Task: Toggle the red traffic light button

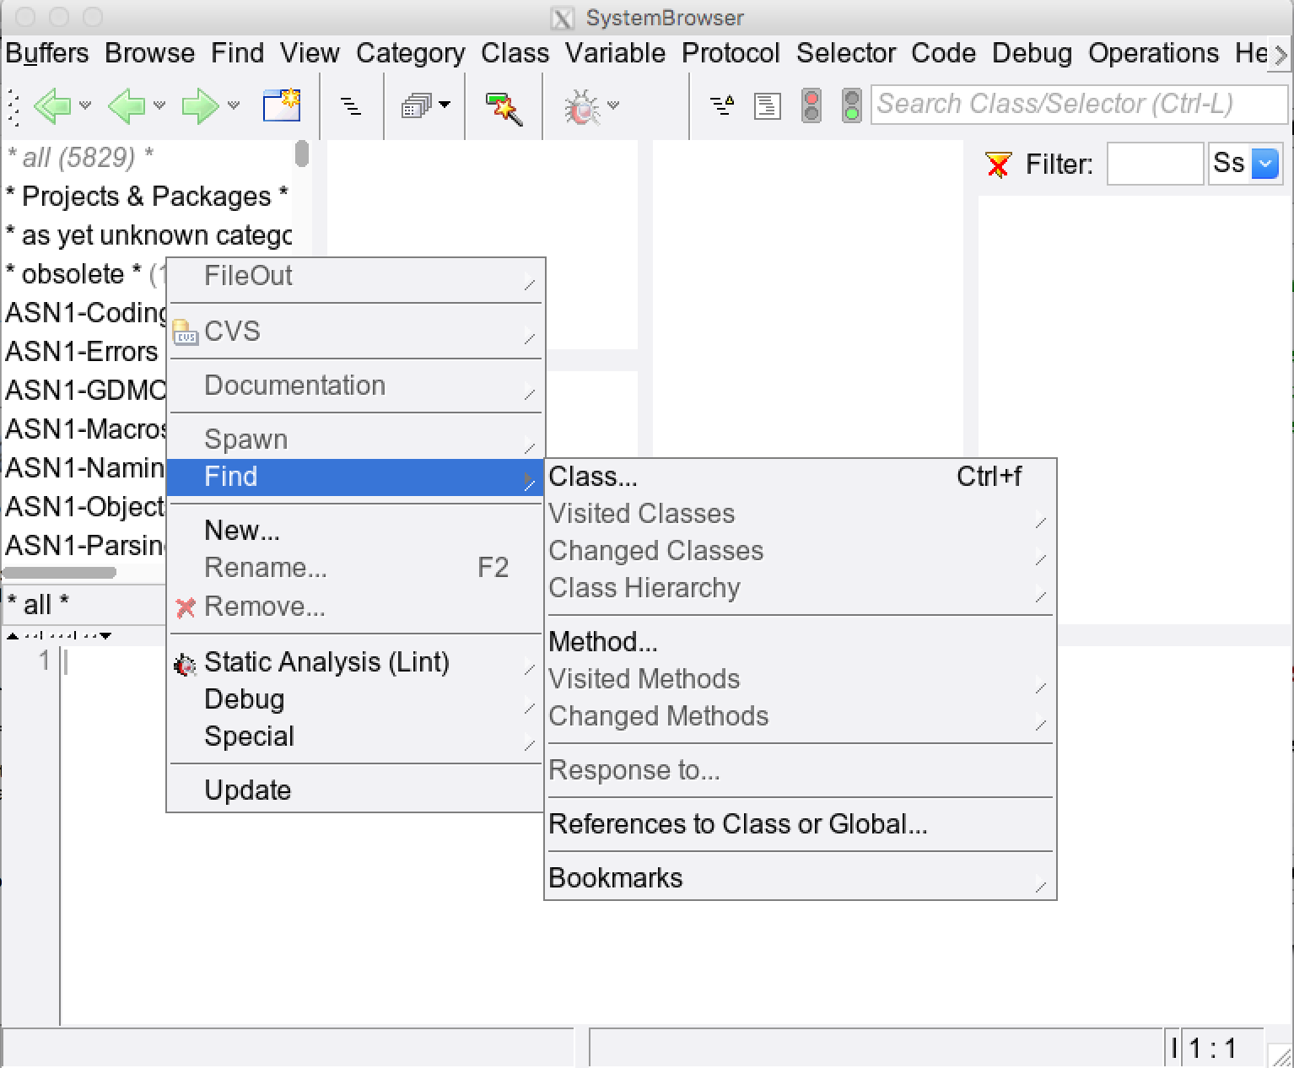Action: pyautogui.click(x=811, y=106)
